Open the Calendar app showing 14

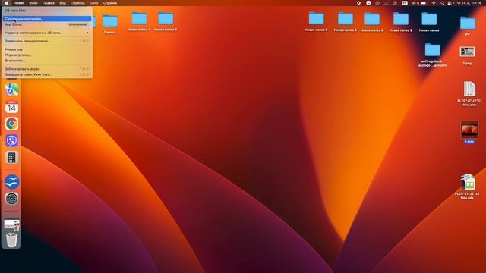[12, 107]
